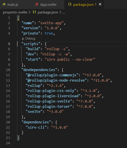Switch to the main.js tab
The height and width of the screenshot is (148, 127).
pos(15,5)
